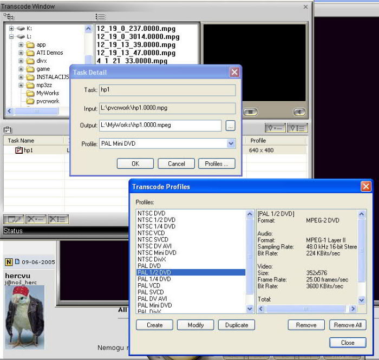Screen dimensions: 379x360
Task: Select PAL Mini DVD in the profiles list
Action: (x=154, y=305)
